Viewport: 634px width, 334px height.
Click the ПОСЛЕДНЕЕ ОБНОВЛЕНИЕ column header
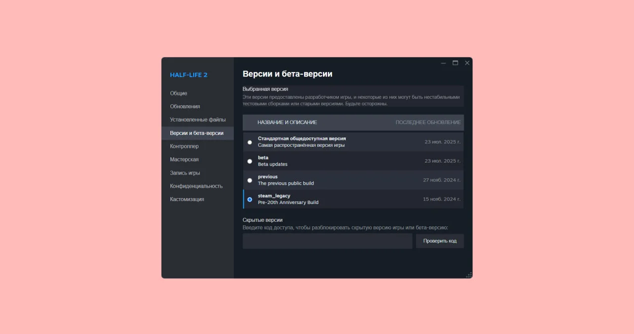[x=428, y=123]
